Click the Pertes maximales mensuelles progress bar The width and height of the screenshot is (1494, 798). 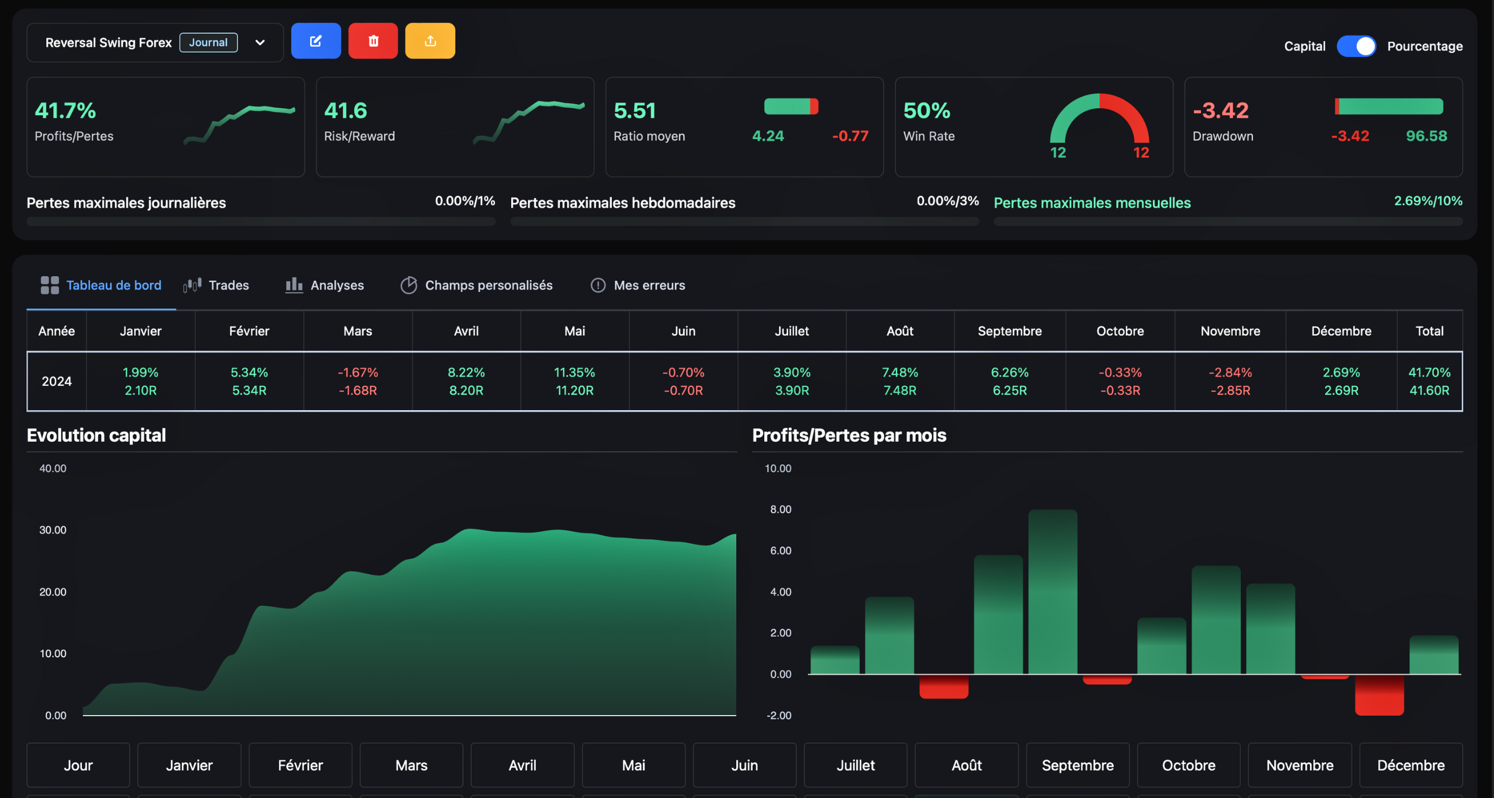[x=1227, y=221]
